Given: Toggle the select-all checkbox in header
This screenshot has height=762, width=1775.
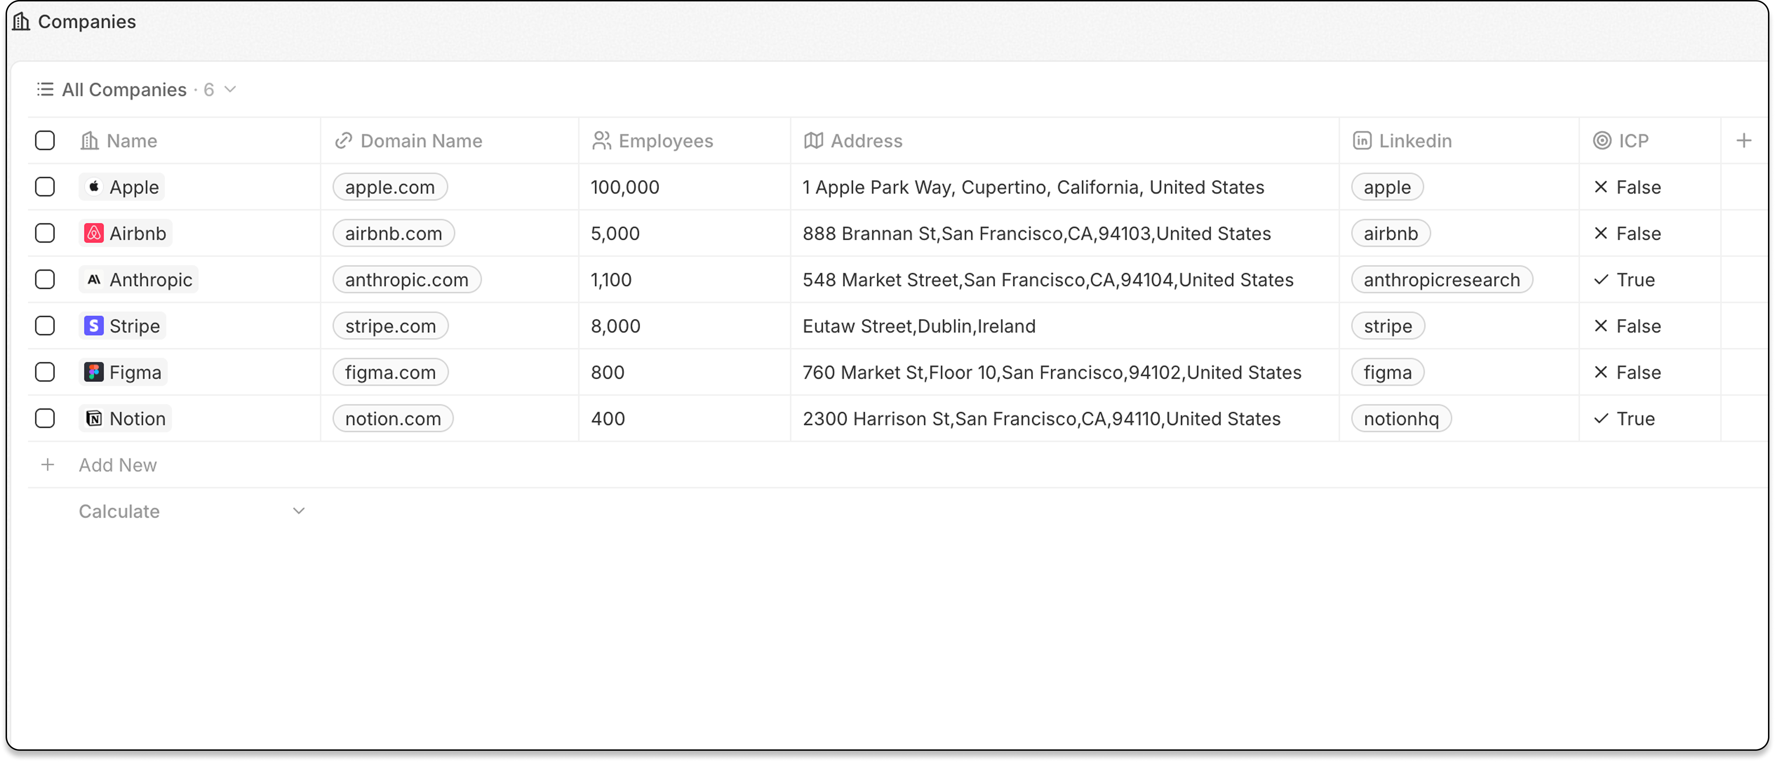Looking at the screenshot, I should 45,141.
